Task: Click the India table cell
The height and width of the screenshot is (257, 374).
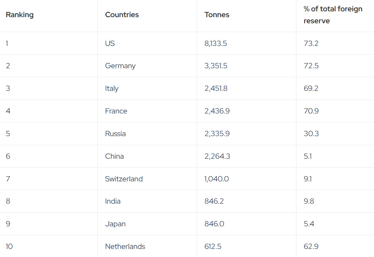Action: 113,201
